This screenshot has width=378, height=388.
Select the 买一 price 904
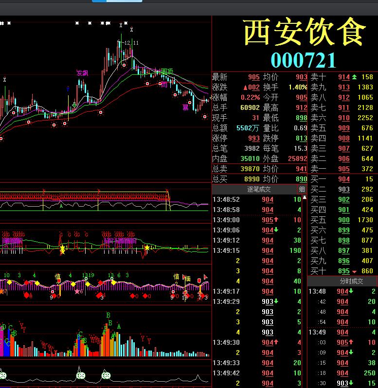coord(344,179)
